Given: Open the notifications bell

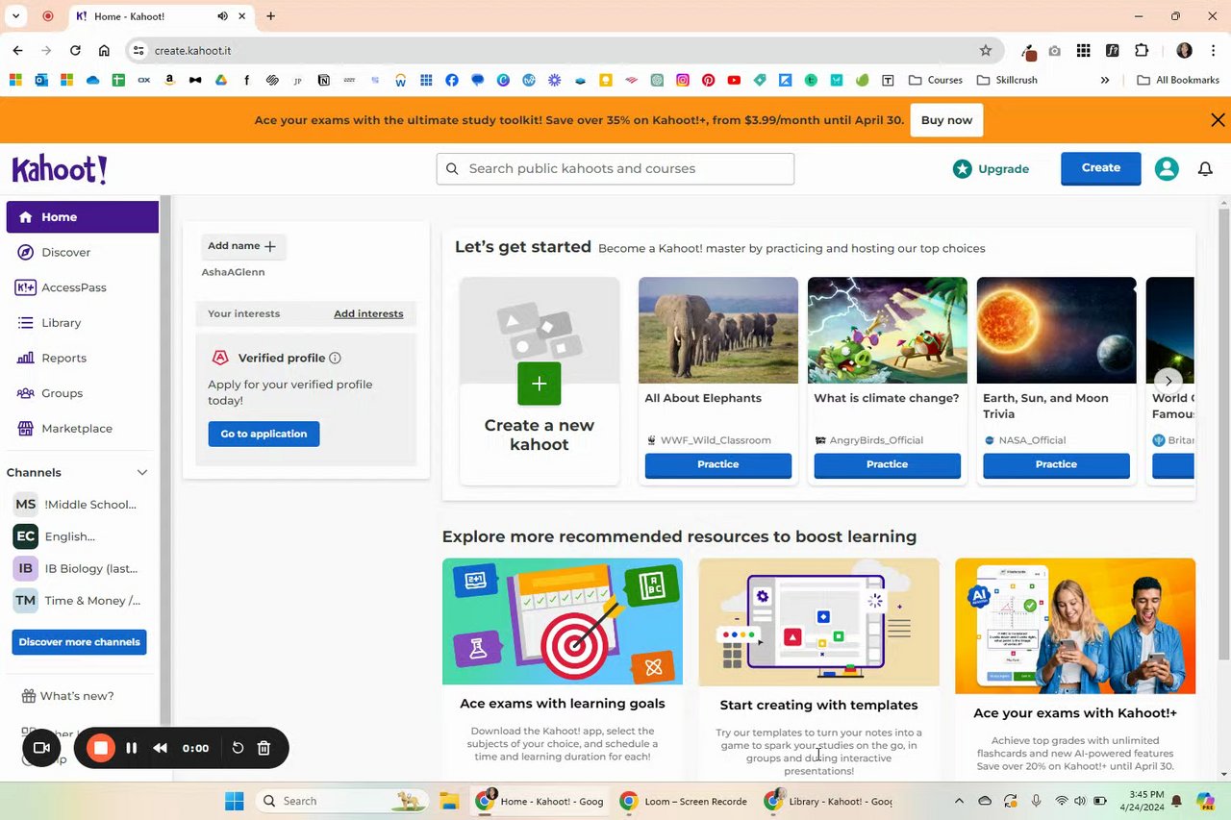Looking at the screenshot, I should (x=1205, y=169).
